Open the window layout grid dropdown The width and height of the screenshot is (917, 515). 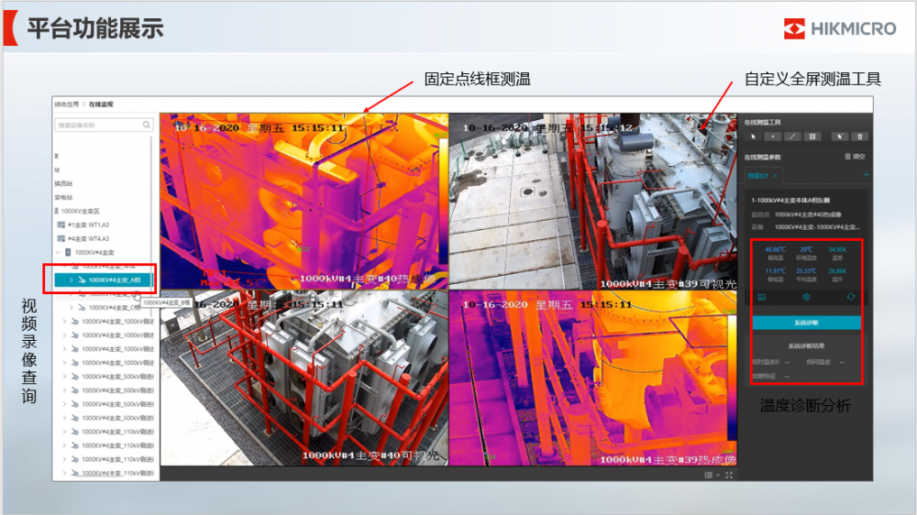pos(712,476)
